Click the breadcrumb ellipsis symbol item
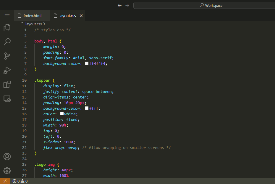The width and height of the screenshot is (275, 184). [x=48, y=24]
